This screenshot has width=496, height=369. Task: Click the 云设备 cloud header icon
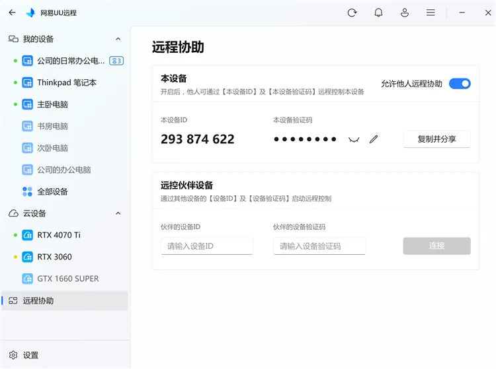13,213
